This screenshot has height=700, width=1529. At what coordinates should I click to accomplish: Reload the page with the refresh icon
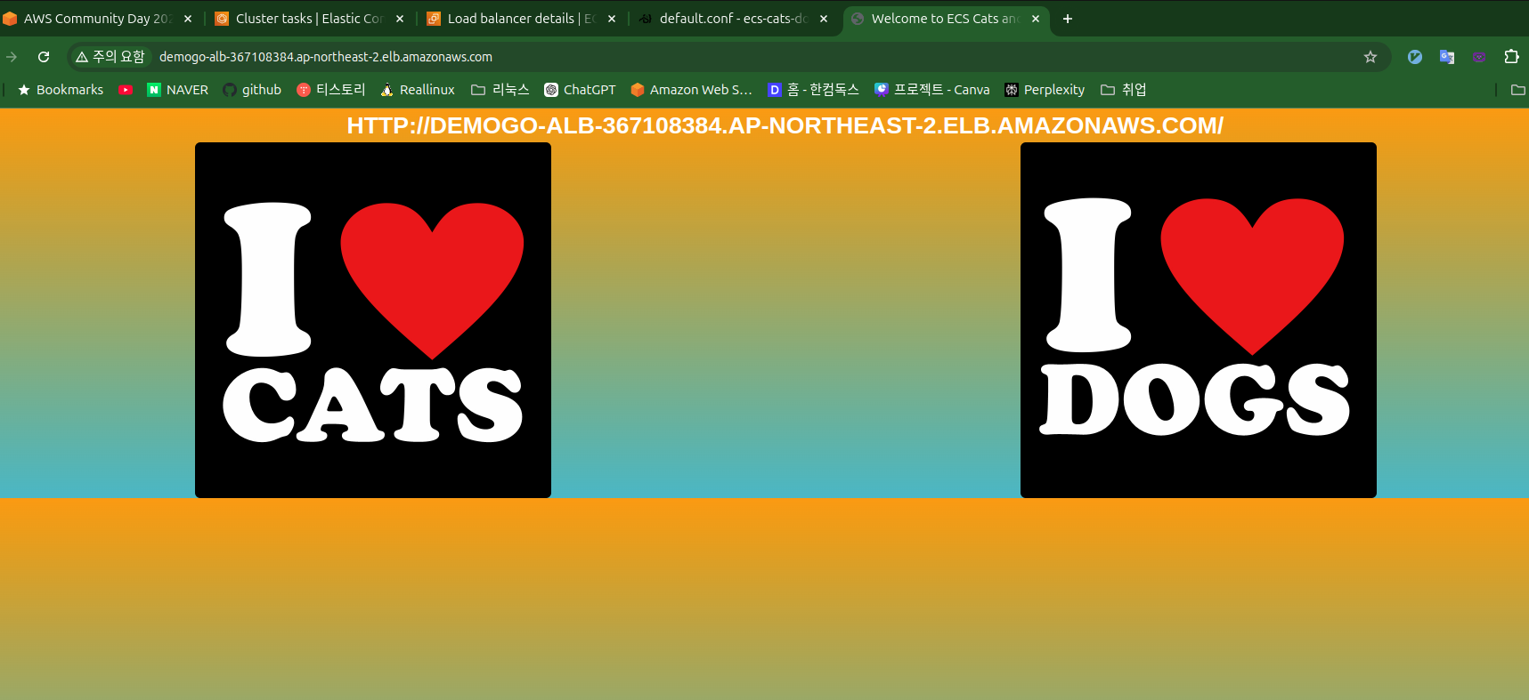coord(44,57)
